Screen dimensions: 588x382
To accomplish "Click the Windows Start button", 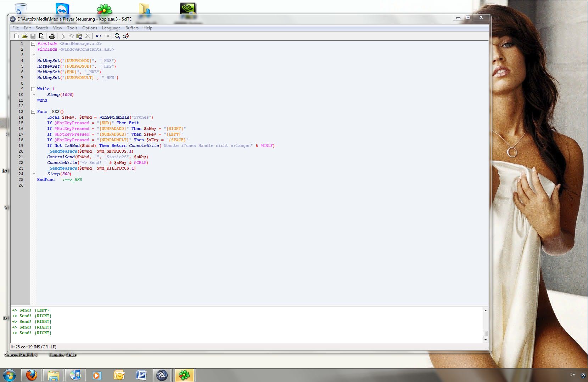I will click(10, 375).
